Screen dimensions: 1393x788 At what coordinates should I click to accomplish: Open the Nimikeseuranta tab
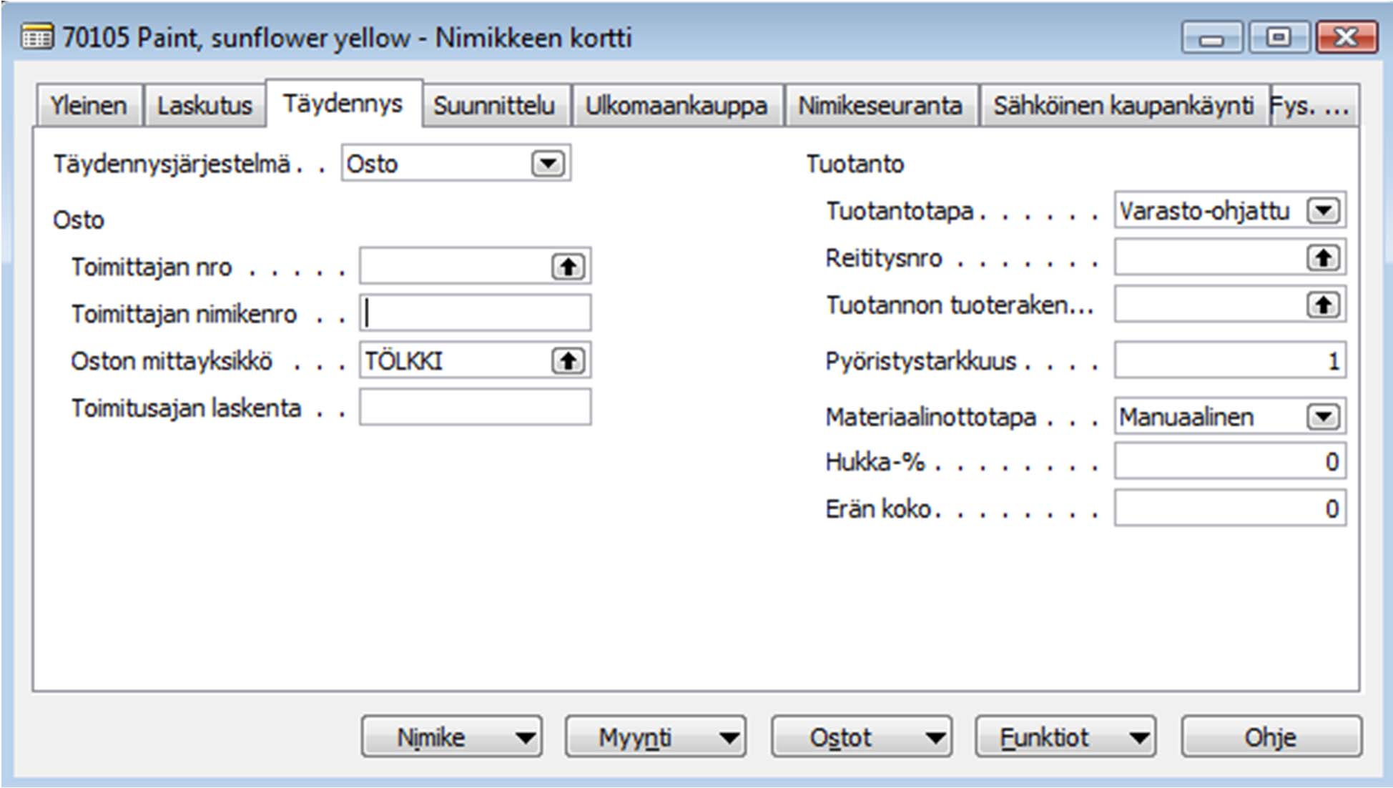(880, 106)
